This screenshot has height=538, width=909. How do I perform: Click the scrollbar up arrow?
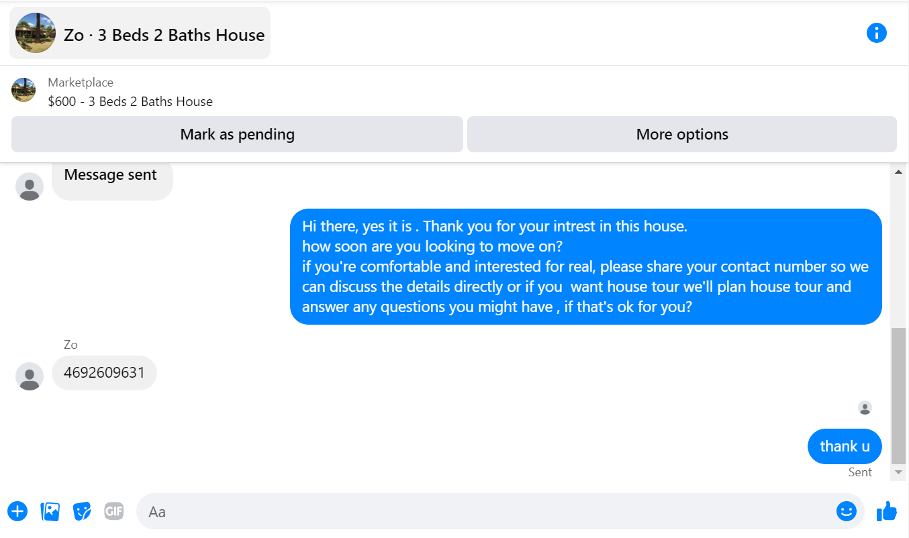(x=898, y=172)
